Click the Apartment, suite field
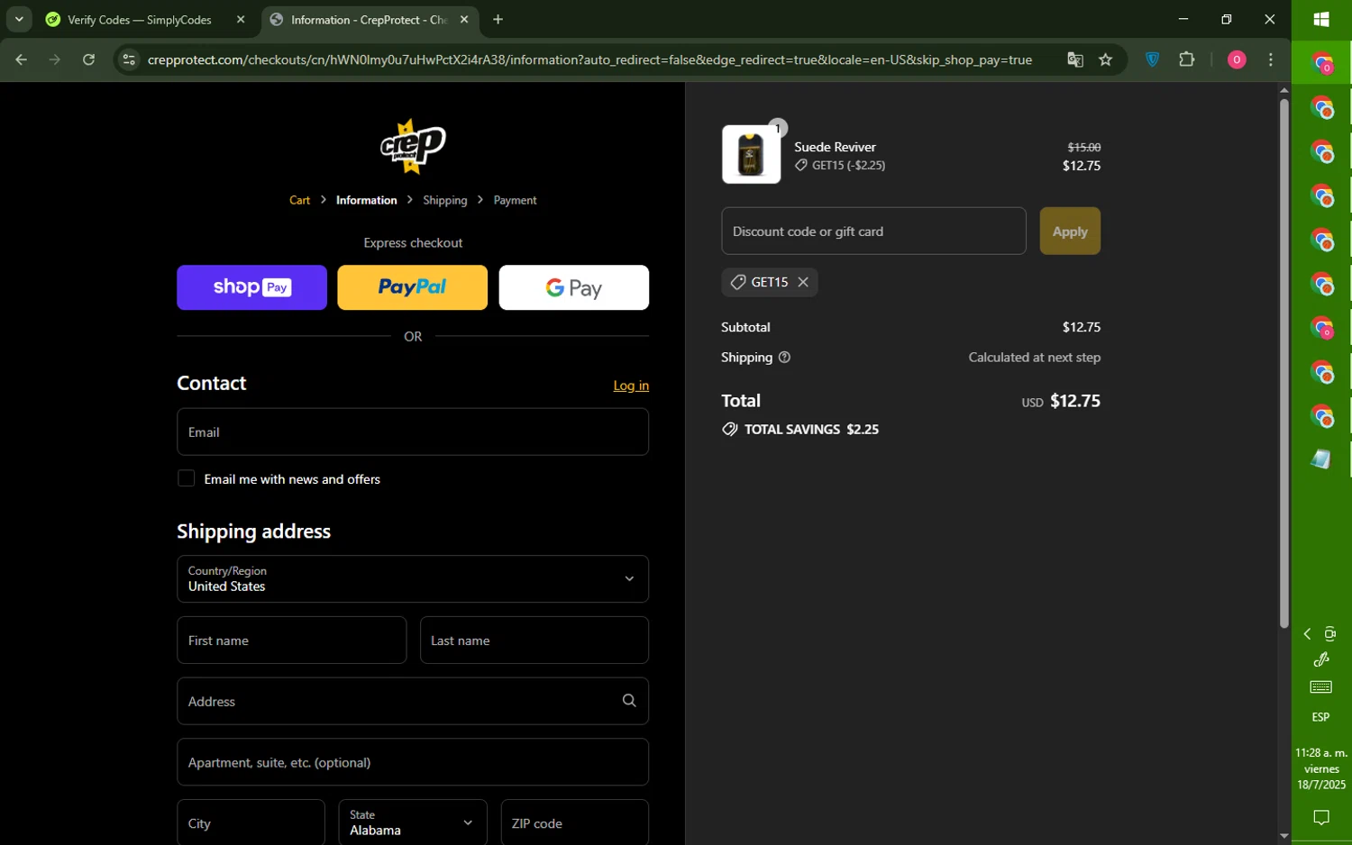This screenshot has height=845, width=1352. pos(413,762)
